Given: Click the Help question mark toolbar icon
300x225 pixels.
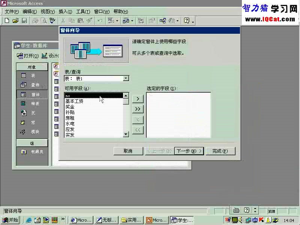Looking at the screenshot, I should [186, 21].
